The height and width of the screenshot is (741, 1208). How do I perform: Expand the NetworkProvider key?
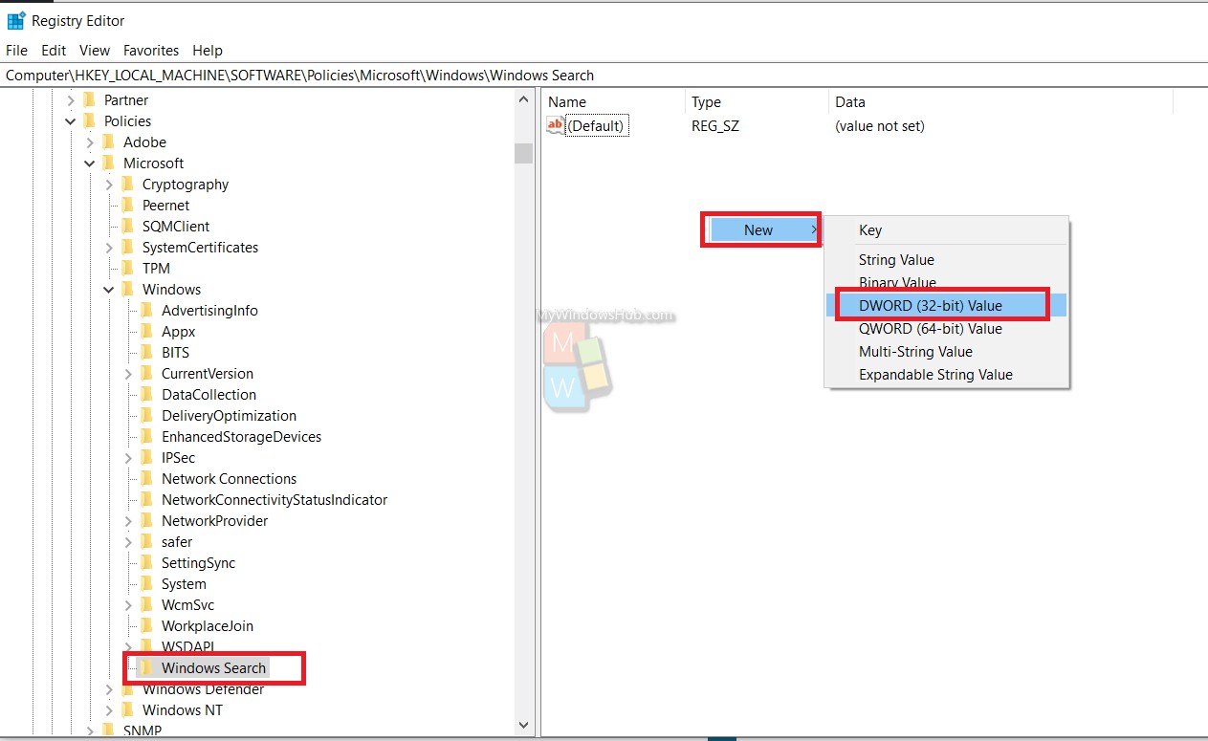(x=128, y=520)
